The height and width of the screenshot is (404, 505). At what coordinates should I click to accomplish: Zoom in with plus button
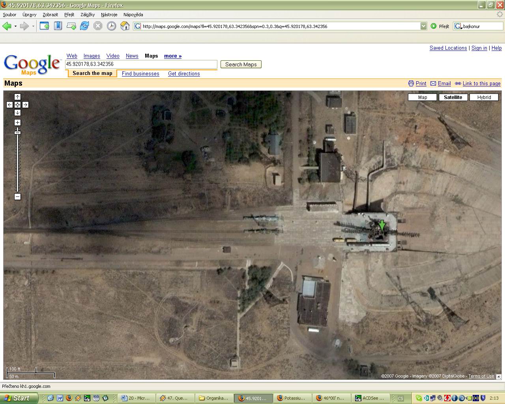point(17,123)
